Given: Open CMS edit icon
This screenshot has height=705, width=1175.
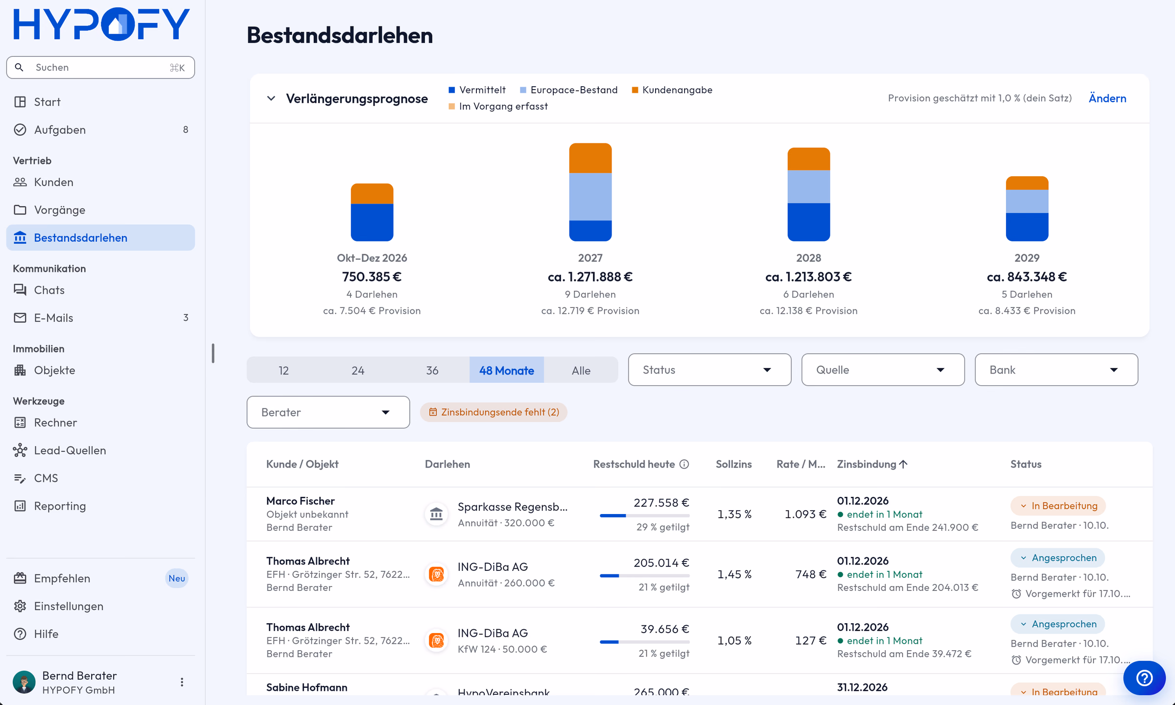Looking at the screenshot, I should (20, 478).
